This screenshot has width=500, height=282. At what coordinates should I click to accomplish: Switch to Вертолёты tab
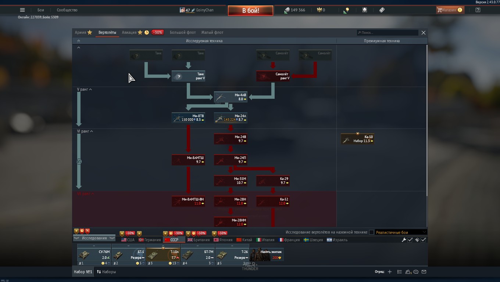point(107,32)
